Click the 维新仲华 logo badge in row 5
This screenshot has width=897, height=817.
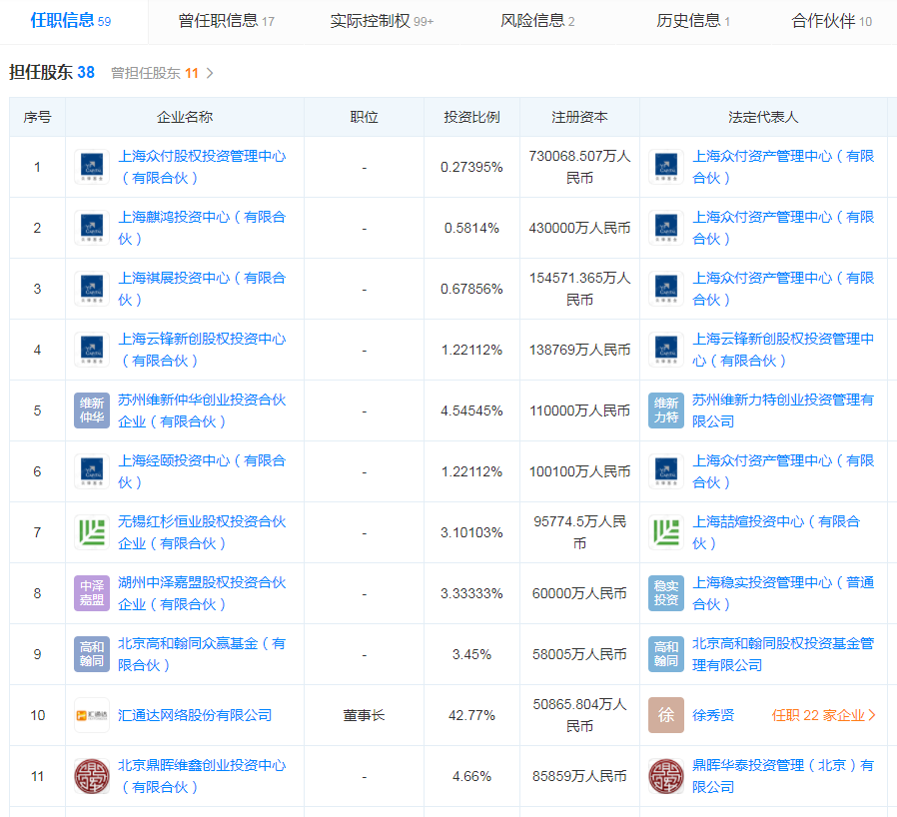click(x=92, y=410)
